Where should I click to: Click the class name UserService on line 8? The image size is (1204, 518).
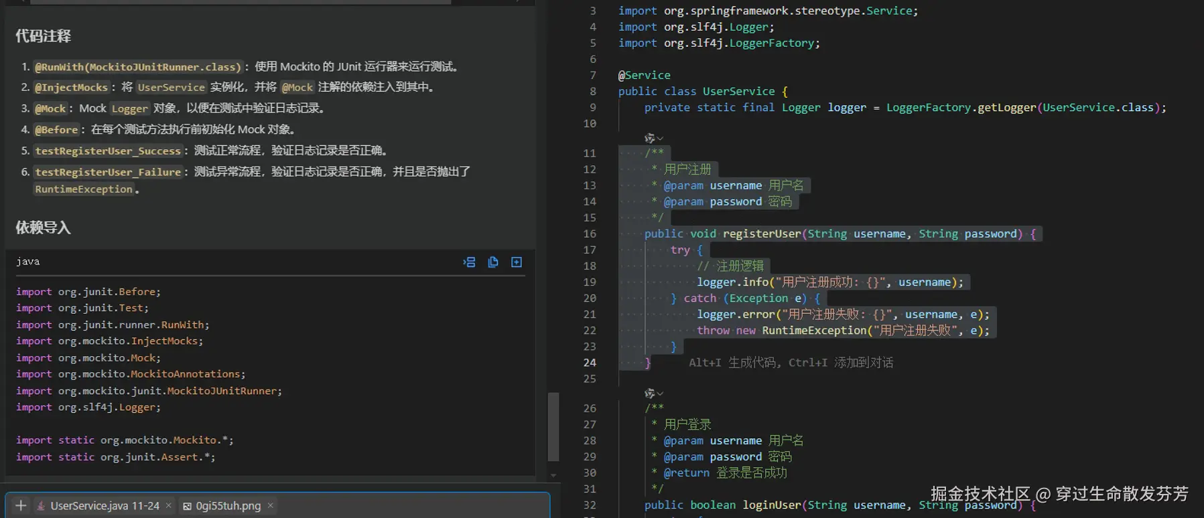(738, 91)
